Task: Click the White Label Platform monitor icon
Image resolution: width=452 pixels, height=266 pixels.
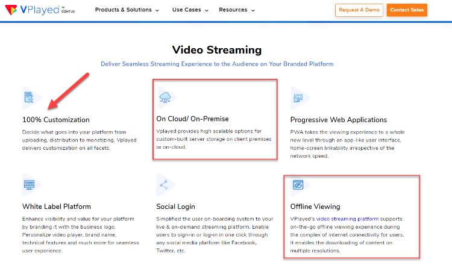Action: [29, 185]
